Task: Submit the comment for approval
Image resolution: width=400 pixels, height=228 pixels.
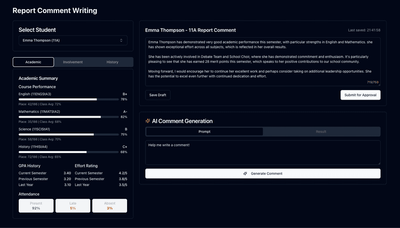Action: tap(360, 95)
